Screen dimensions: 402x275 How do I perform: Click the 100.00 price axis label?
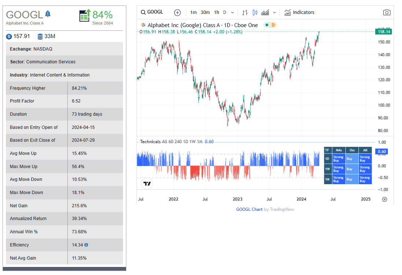tap(384, 105)
